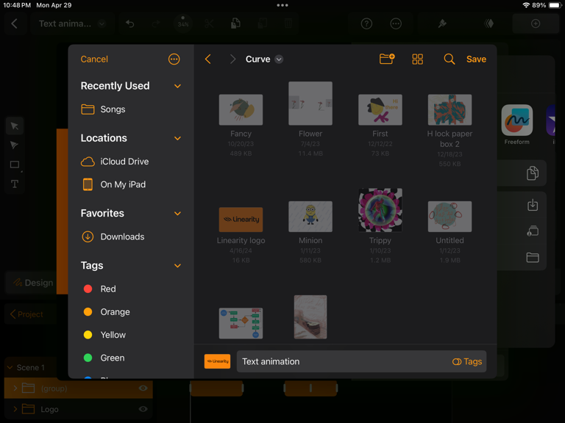The height and width of the screenshot is (423, 565).
Task: Tap the Wi-Fi icon in status bar
Action: pos(526,5)
